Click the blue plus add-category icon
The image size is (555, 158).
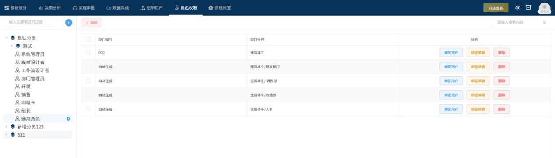tap(68, 22)
